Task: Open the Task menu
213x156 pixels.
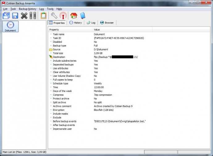Action: pos(13,9)
